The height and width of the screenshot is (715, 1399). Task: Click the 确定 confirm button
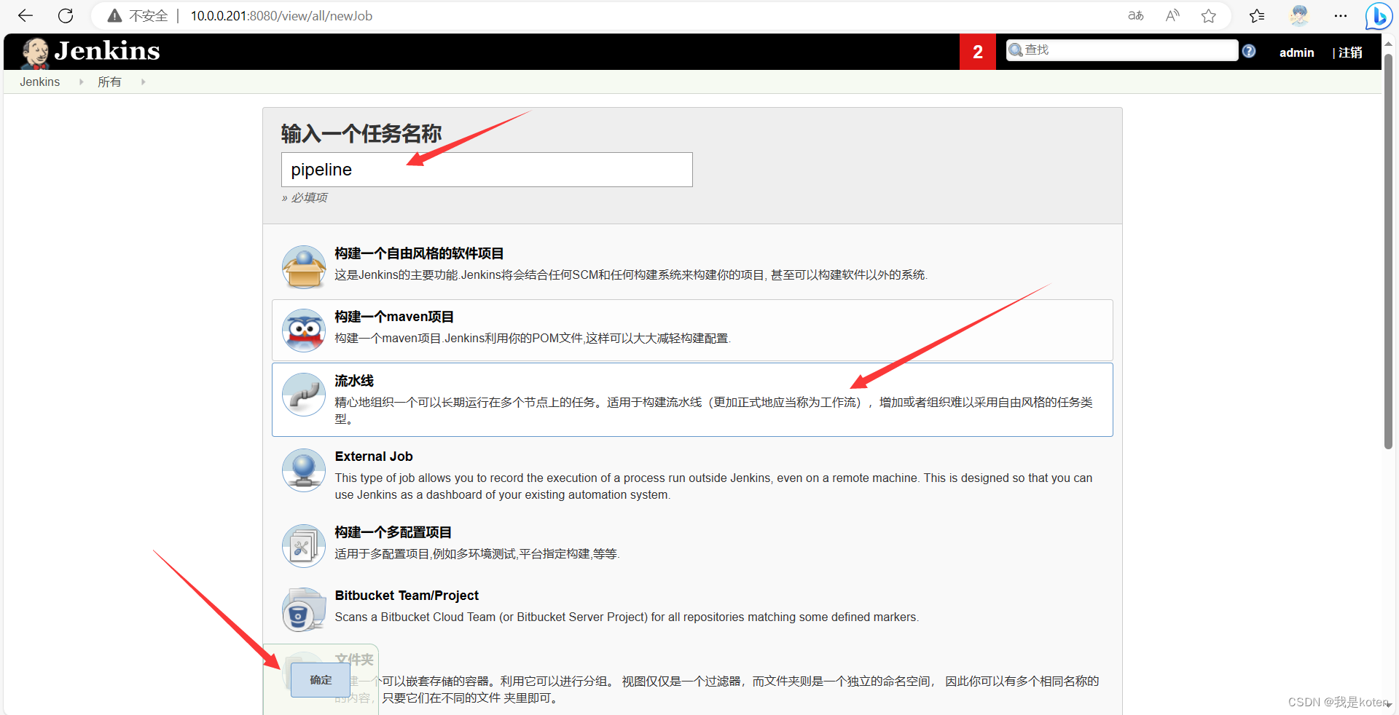[321, 680]
